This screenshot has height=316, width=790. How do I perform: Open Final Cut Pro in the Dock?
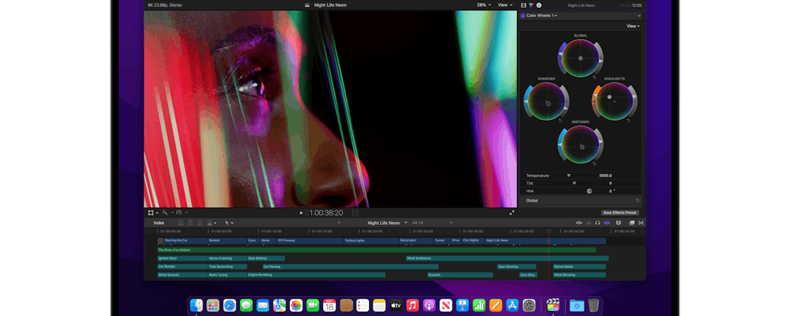[553, 305]
